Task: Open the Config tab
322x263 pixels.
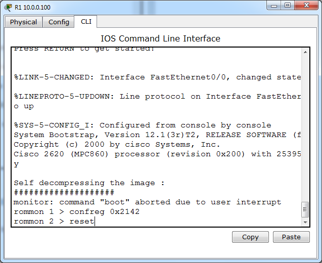Action: click(x=59, y=22)
